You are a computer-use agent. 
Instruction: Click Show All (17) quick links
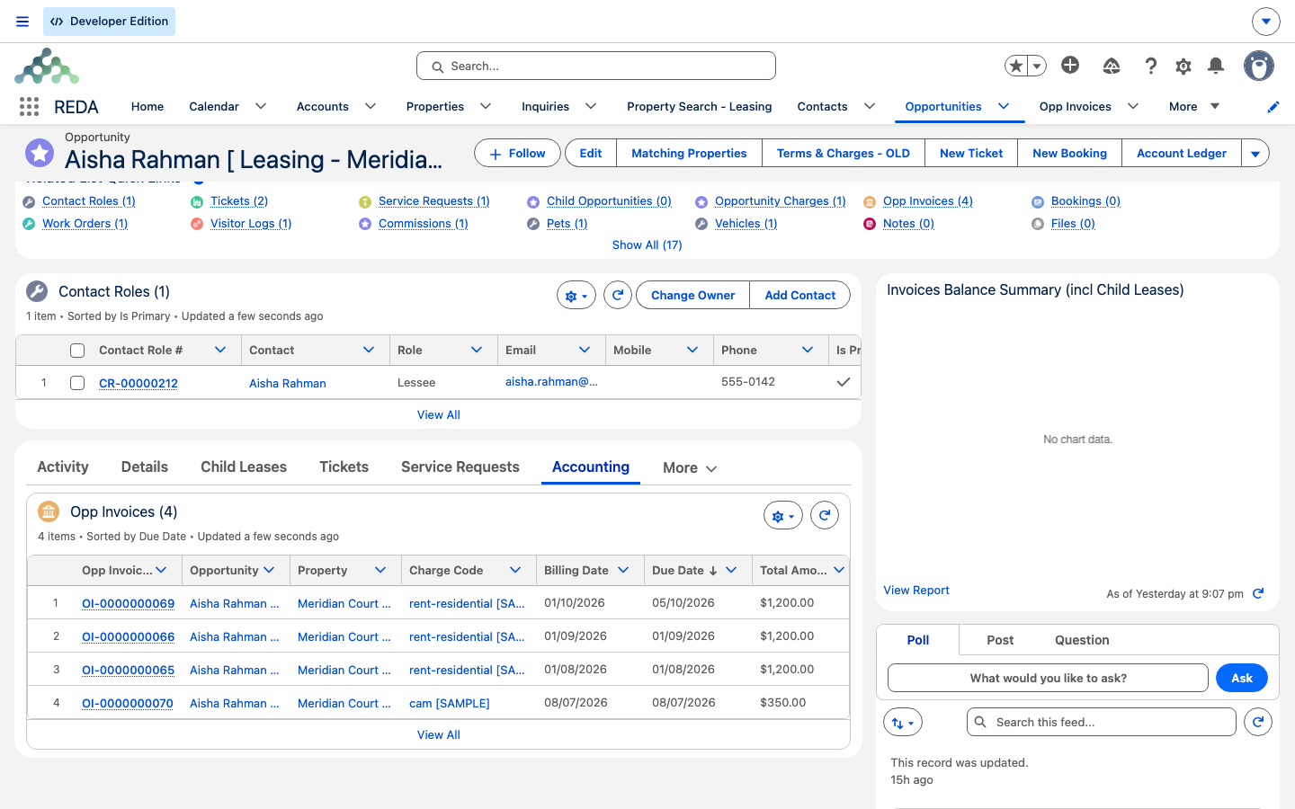click(x=647, y=244)
